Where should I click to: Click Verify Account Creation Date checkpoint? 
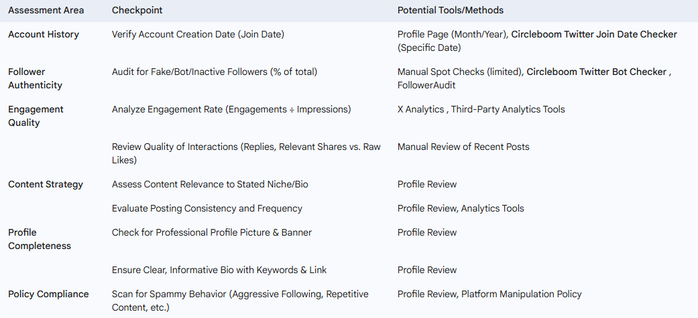pos(198,34)
